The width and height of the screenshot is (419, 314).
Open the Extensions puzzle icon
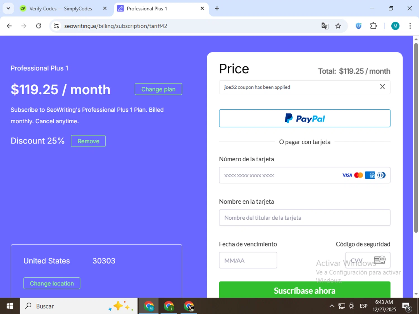point(373,26)
